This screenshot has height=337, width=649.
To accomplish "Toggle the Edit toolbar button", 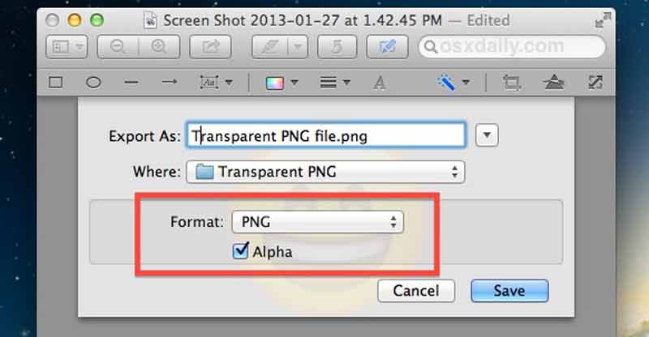I will (388, 48).
